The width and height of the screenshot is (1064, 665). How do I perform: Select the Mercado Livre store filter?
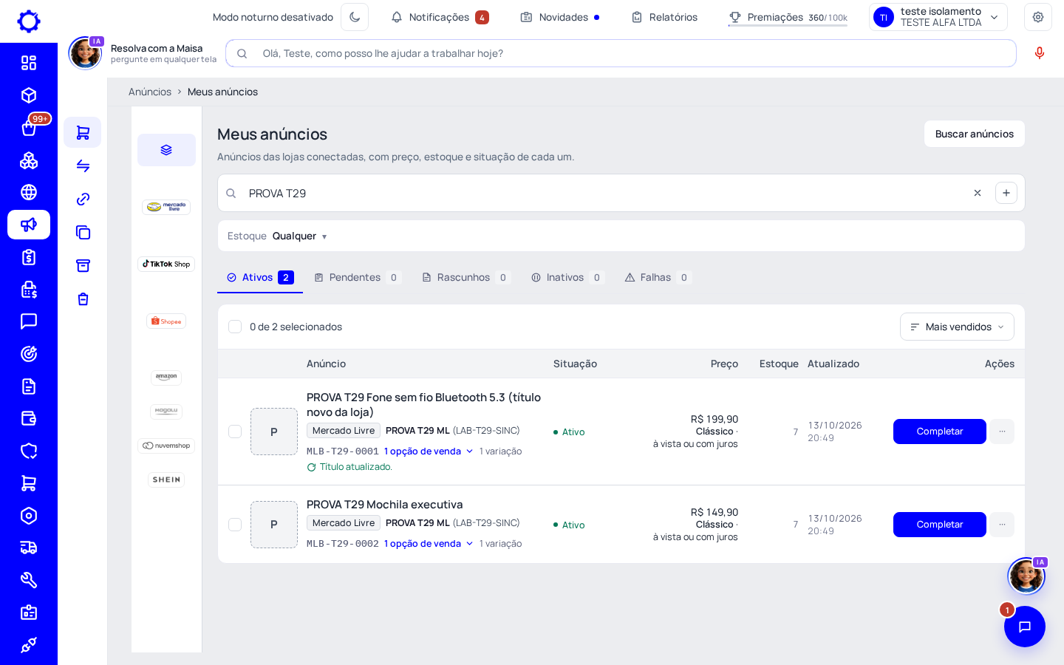point(166,207)
